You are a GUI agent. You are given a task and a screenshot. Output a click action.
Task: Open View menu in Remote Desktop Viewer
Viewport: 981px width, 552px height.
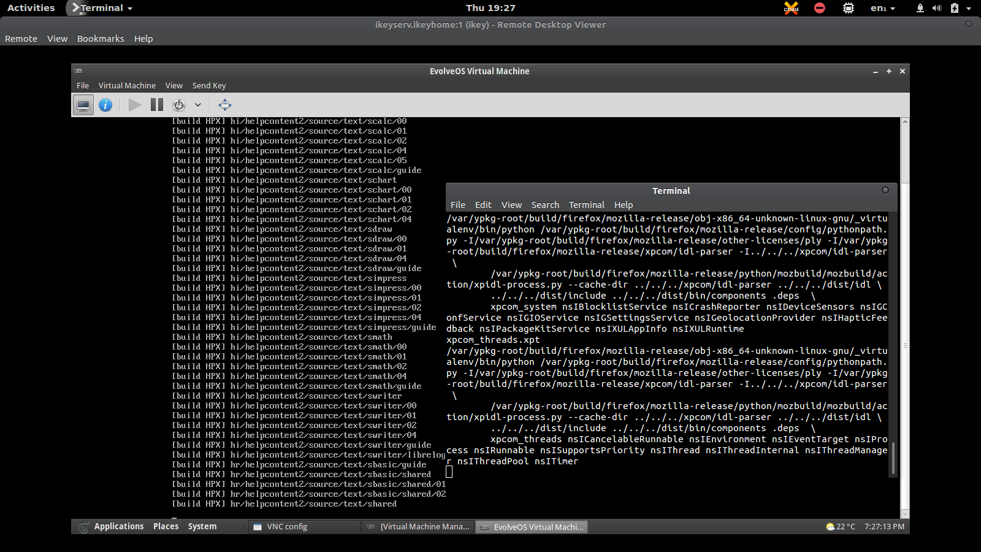click(x=57, y=39)
